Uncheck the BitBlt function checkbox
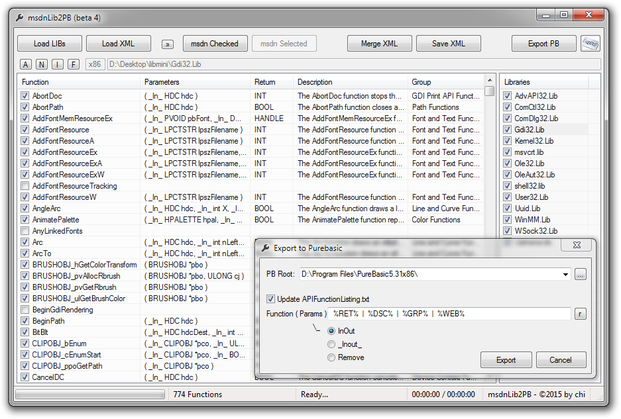The image size is (621, 419). tap(25, 332)
